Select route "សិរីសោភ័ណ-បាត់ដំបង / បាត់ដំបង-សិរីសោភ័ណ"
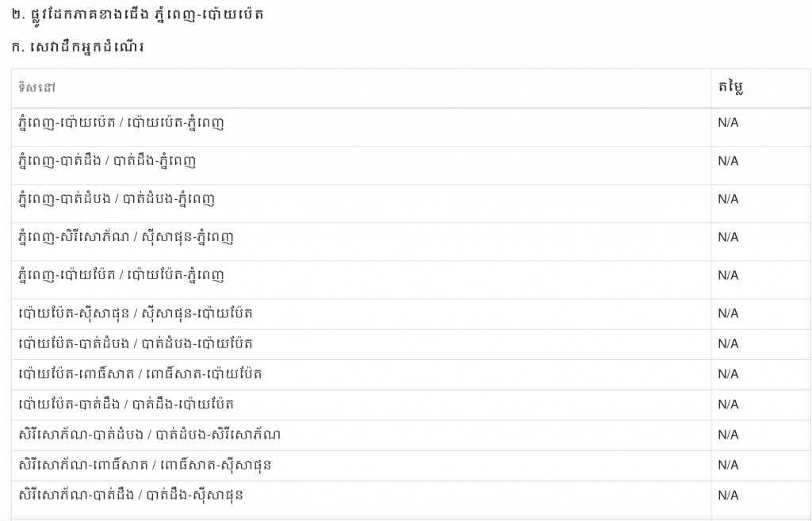 149,435
